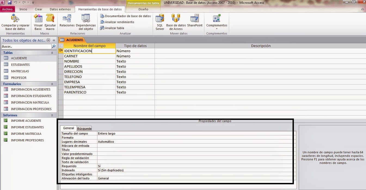The width and height of the screenshot is (366, 190).
Task: Open the Búsqueda properties tab
Action: [84, 128]
